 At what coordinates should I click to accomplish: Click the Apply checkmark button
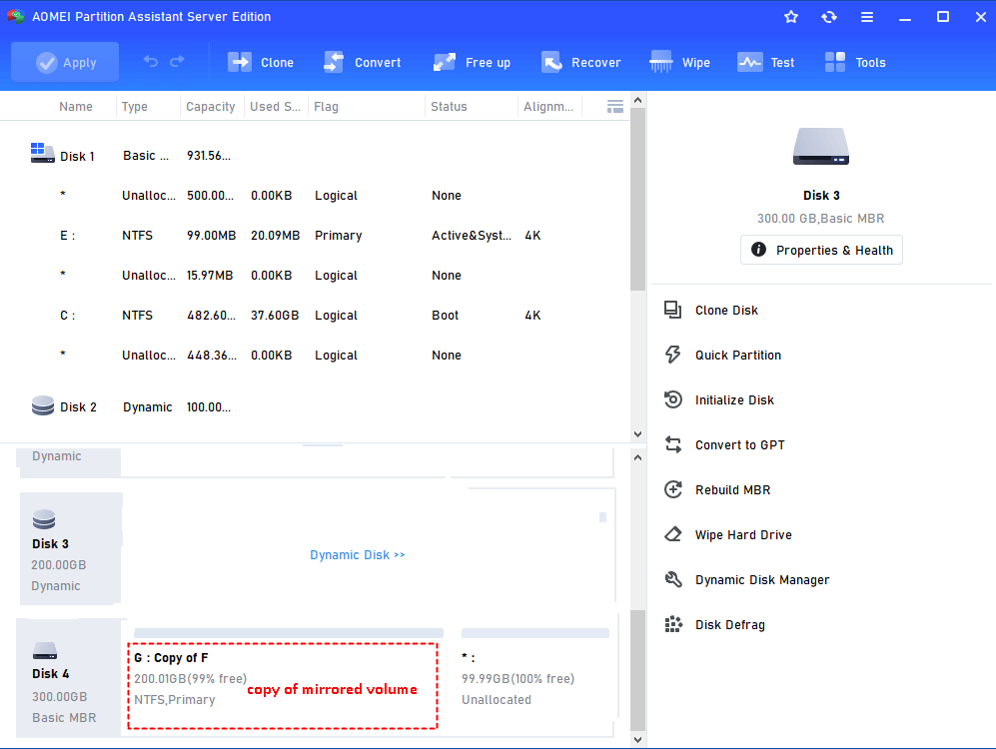[x=65, y=62]
